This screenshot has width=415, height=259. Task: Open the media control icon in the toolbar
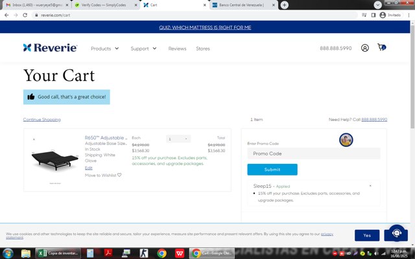coord(364,15)
